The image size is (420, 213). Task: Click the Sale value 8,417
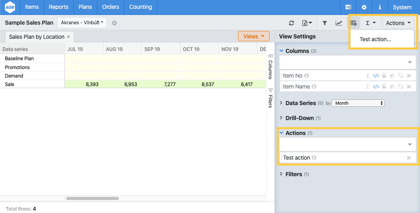point(246,84)
